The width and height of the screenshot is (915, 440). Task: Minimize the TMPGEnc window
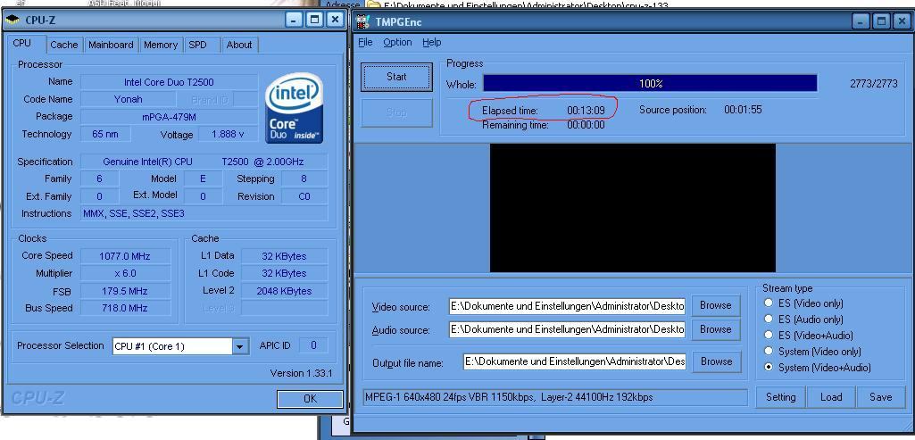(861, 21)
